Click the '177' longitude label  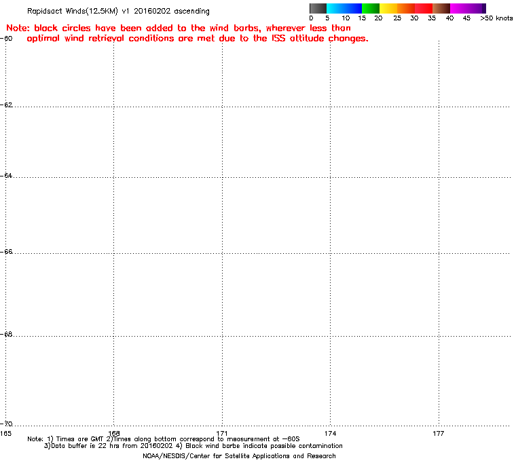click(439, 434)
